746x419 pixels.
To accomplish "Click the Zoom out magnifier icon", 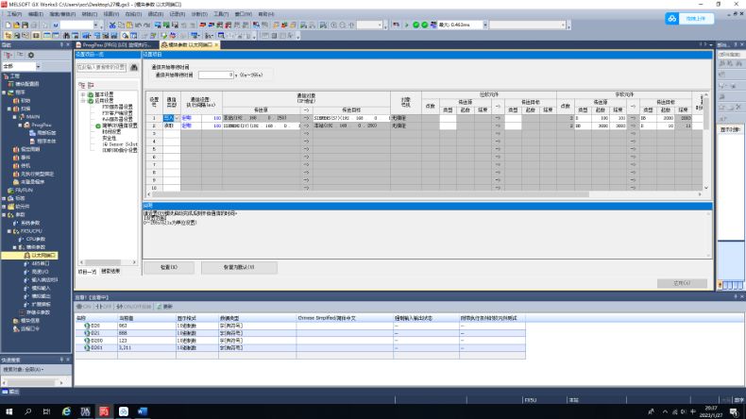I will (342, 25).
